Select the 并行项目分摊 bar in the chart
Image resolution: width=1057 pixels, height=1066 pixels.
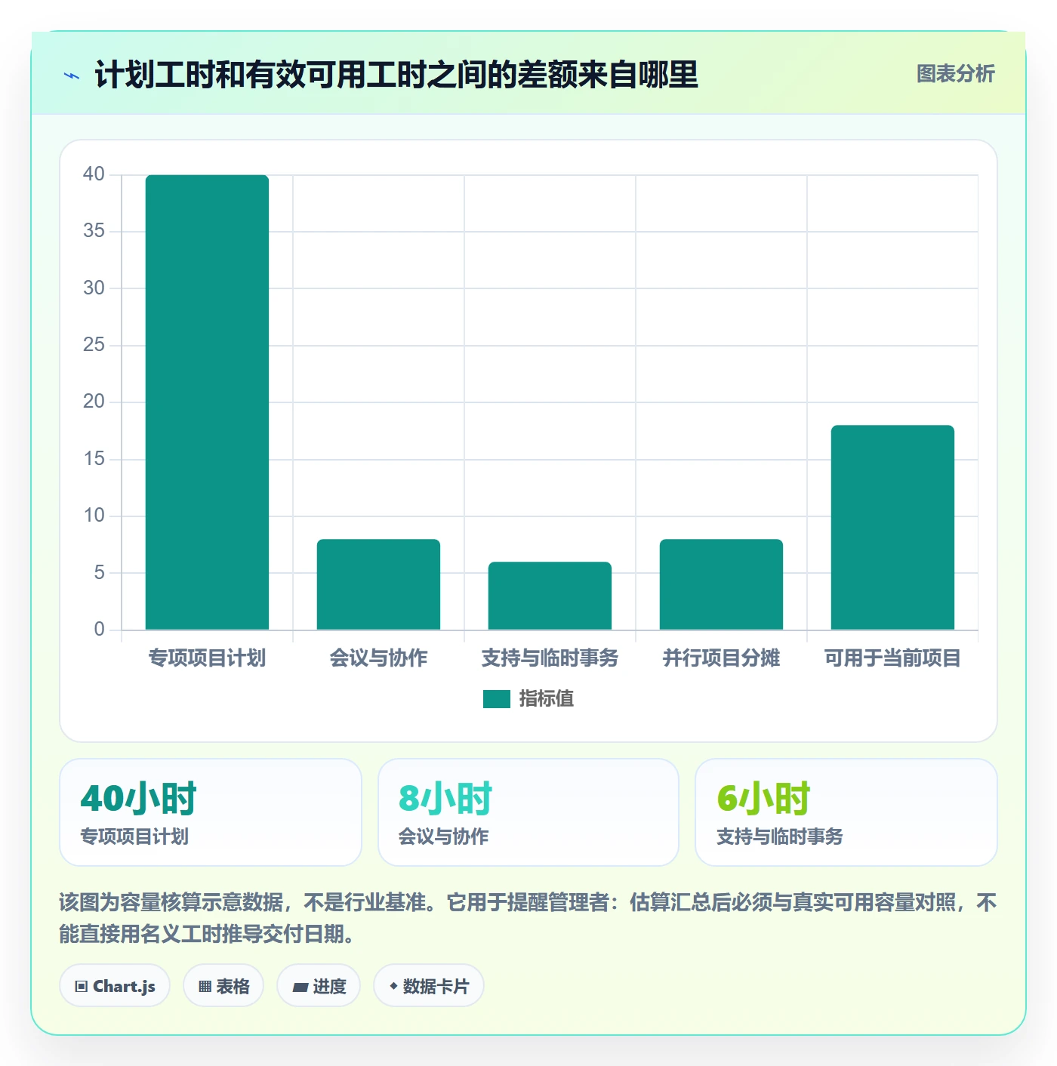pyautogui.click(x=721, y=584)
